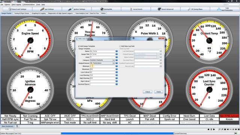Click the Lost Sync Counter gauge
Viewport: 240px width, 135px height.
pyautogui.click(x=209, y=90)
